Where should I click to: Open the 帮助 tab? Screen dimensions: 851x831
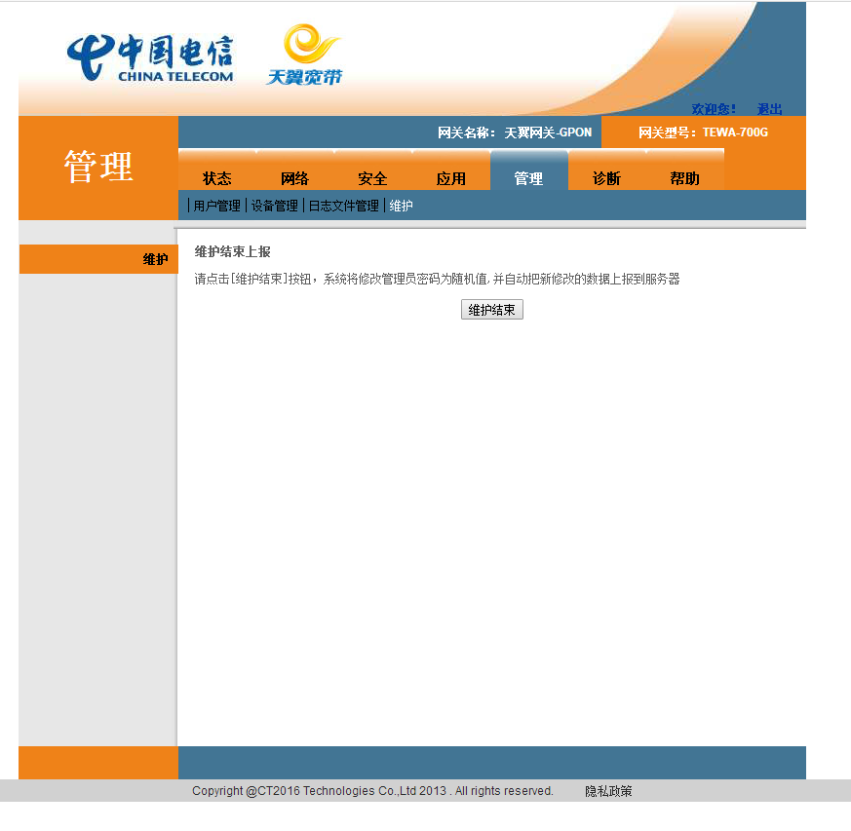(x=684, y=178)
